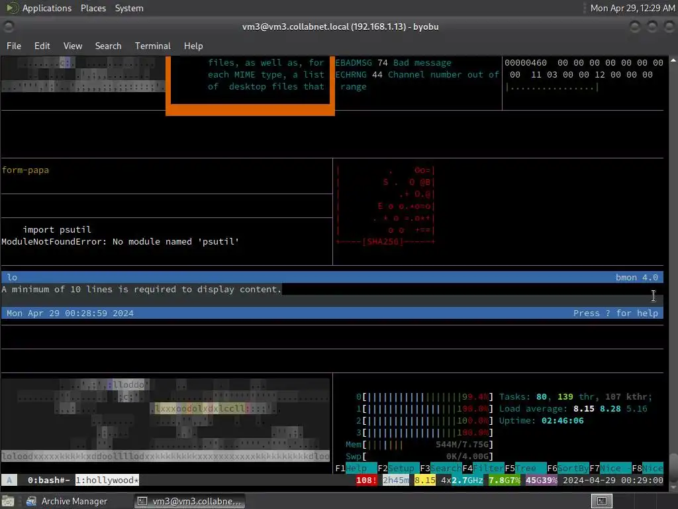Open the File menu
Viewport: 678px width, 509px height.
point(14,46)
